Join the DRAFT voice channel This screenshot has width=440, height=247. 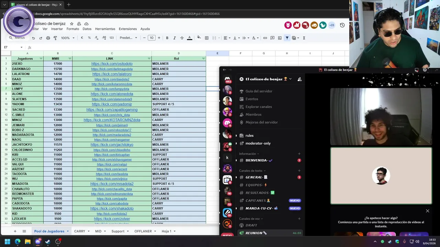(251, 225)
